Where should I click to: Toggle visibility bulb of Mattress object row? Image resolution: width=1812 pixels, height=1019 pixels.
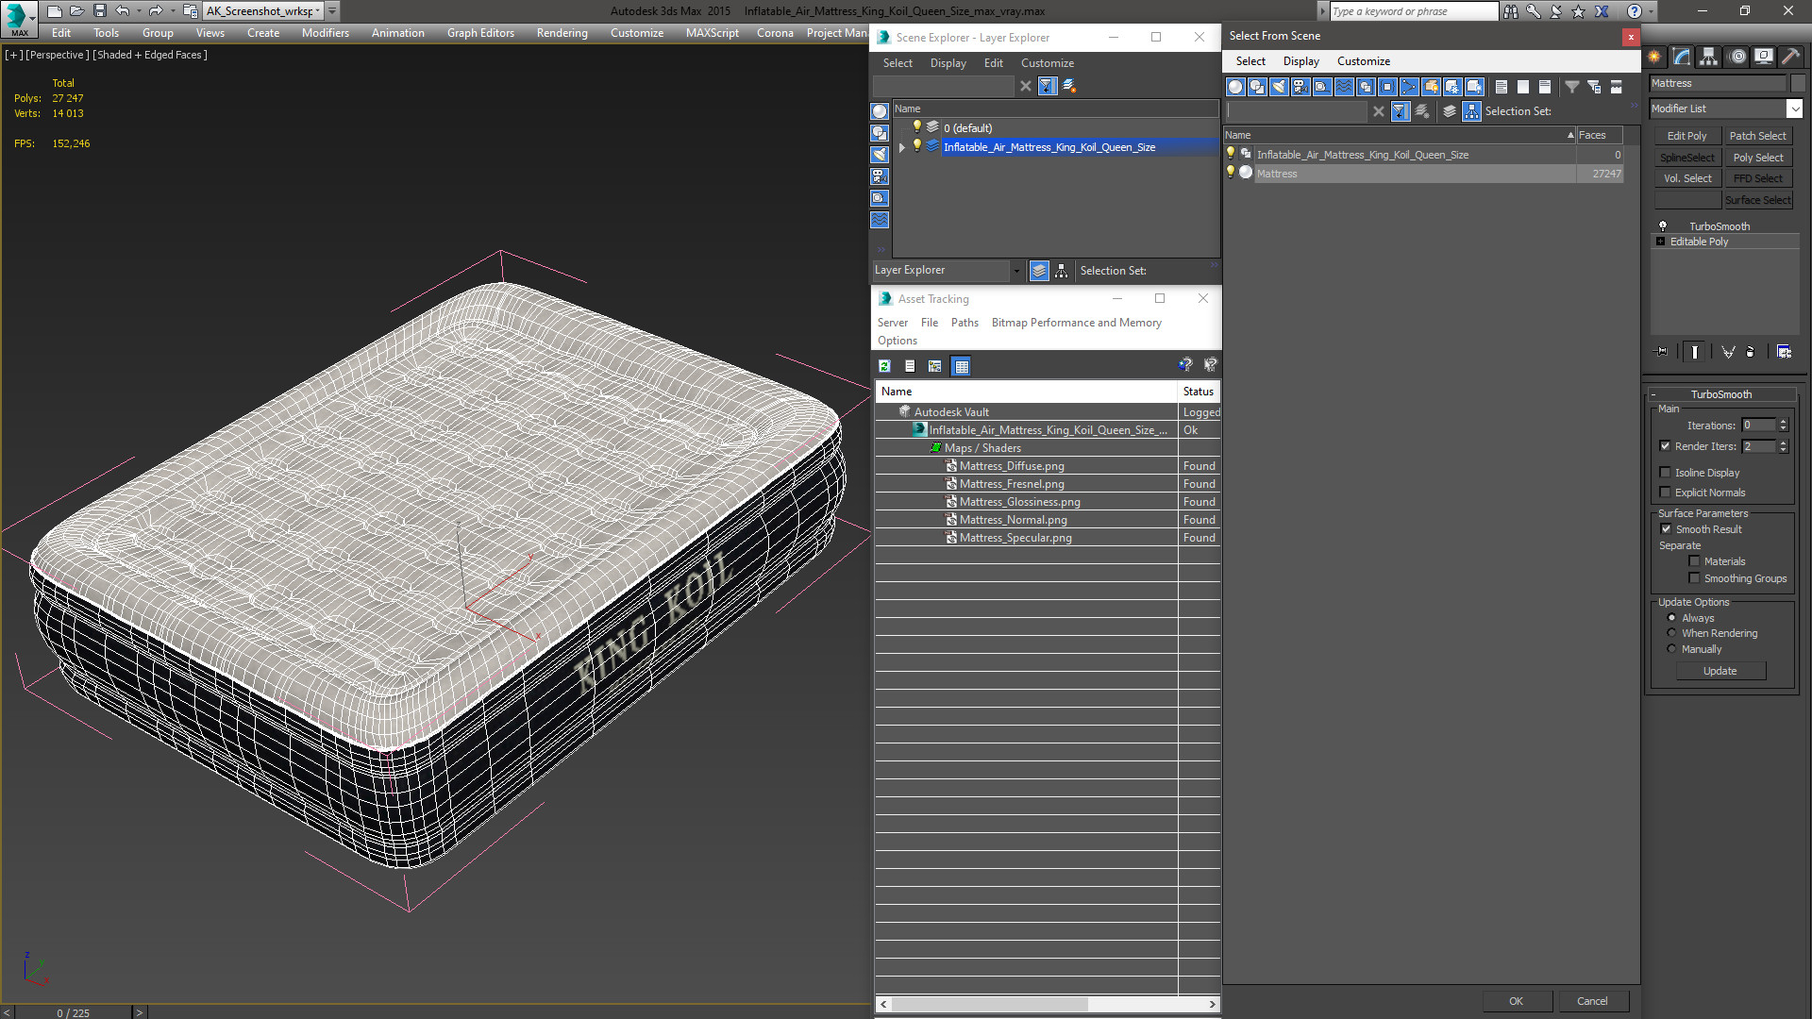tap(1230, 173)
